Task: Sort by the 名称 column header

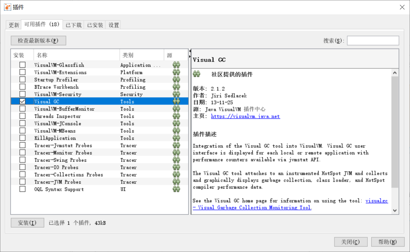Action: [76, 55]
